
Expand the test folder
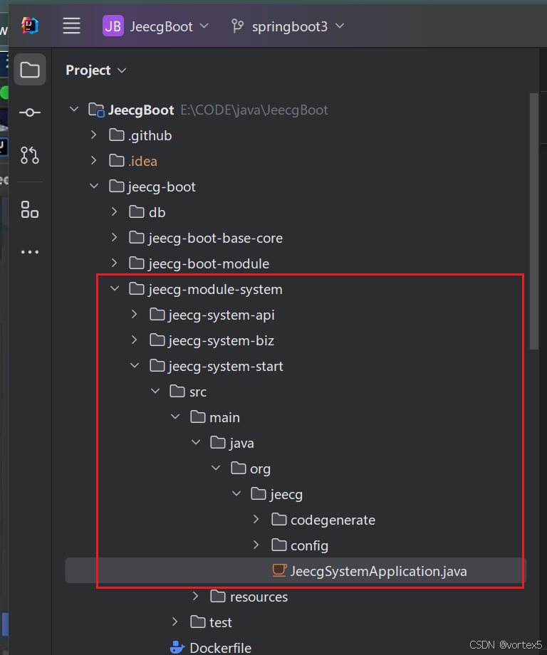coord(174,622)
